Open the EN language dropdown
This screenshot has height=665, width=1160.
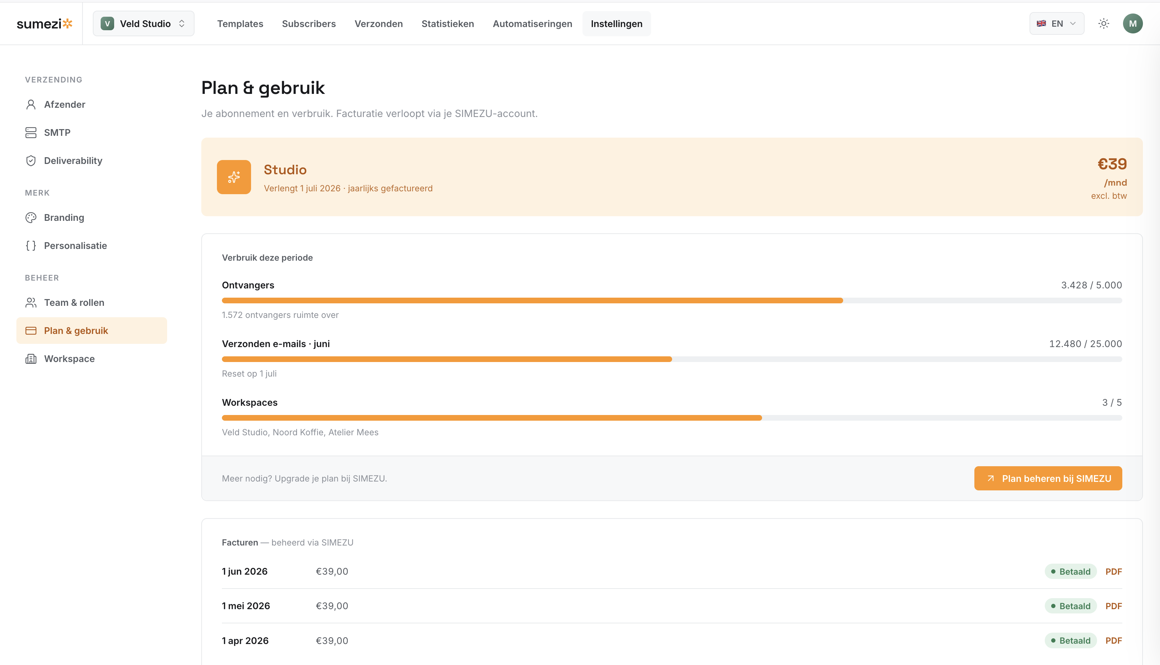tap(1057, 24)
